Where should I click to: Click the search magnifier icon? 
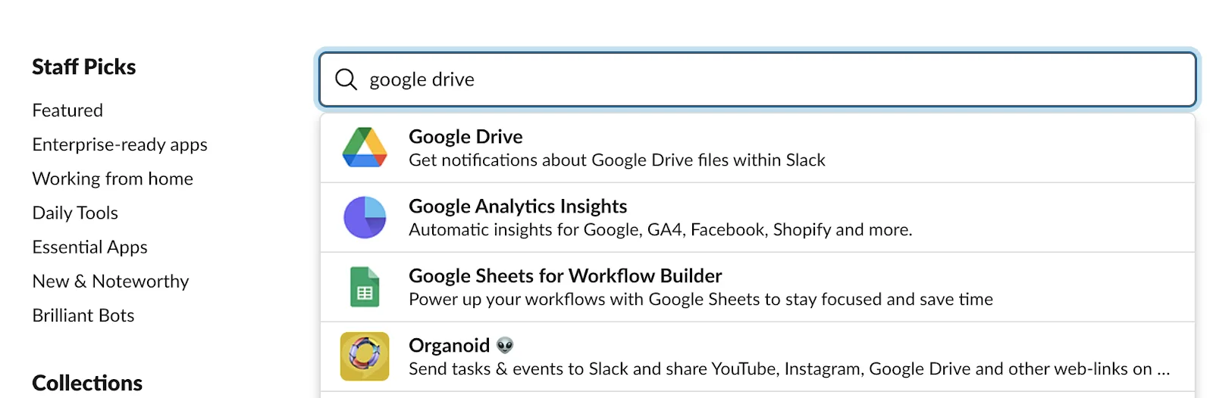coord(346,79)
